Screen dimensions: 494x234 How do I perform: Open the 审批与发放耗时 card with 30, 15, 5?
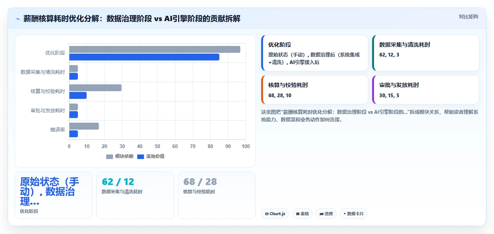coord(425,90)
